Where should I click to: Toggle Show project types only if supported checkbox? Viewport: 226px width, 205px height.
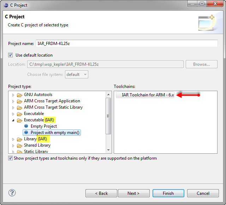(10, 158)
